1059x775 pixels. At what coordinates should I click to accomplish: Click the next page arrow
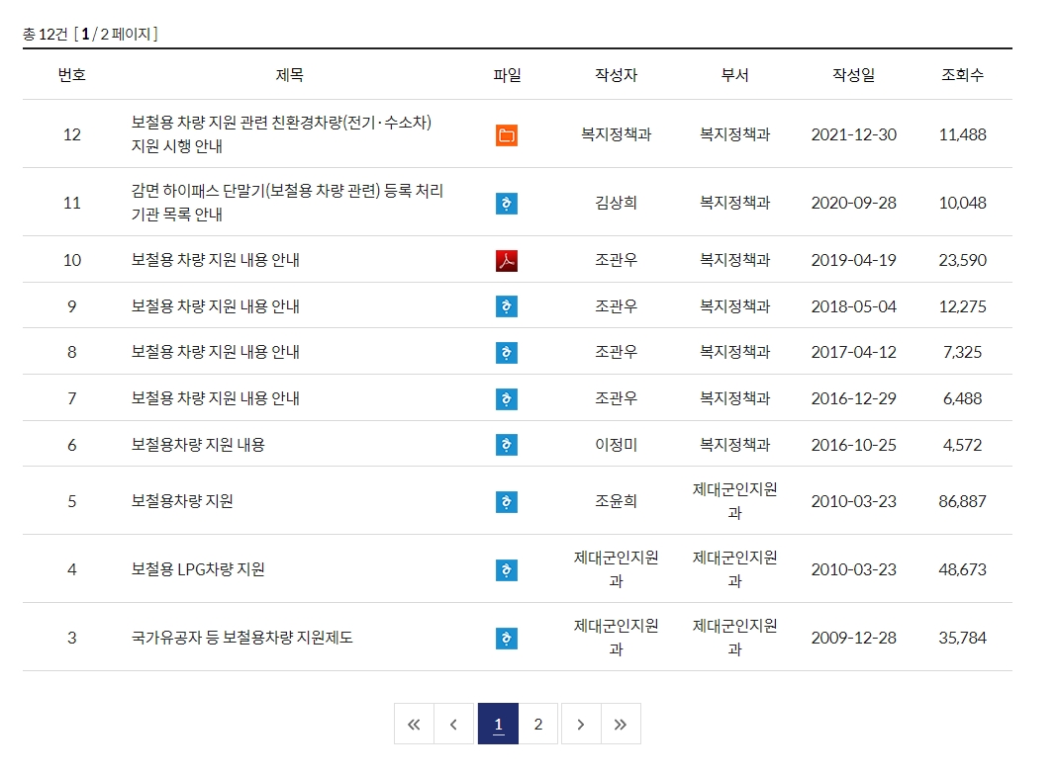pyautogui.click(x=580, y=724)
